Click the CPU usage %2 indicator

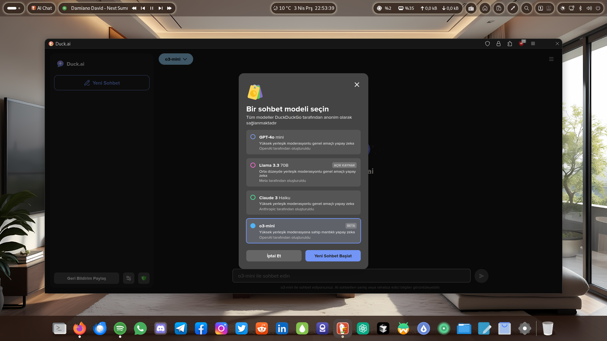pos(384,8)
